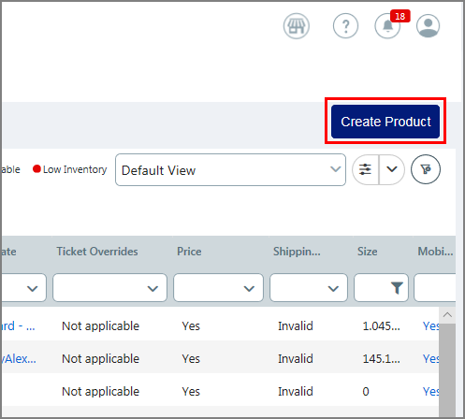
Task: Click the Size filter input field
Action: pyautogui.click(x=373, y=288)
